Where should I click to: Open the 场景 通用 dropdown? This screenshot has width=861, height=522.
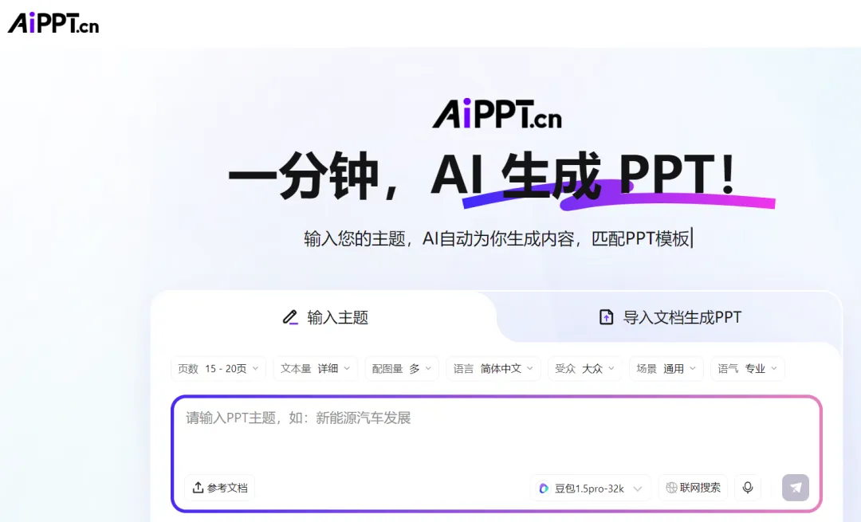coord(666,368)
